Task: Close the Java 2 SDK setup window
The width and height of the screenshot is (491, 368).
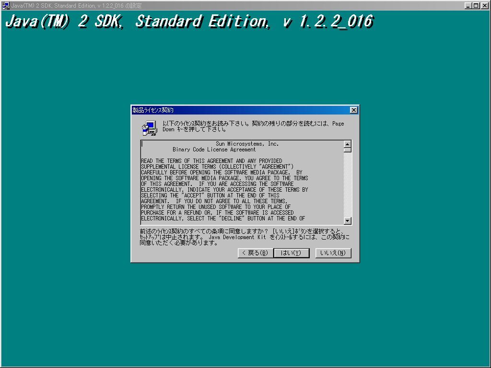Action: 484,5
